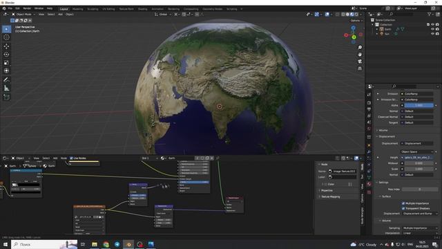This screenshot has width=442, height=249.
Task: Open the Texture properties tab icon
Action: (x=369, y=192)
